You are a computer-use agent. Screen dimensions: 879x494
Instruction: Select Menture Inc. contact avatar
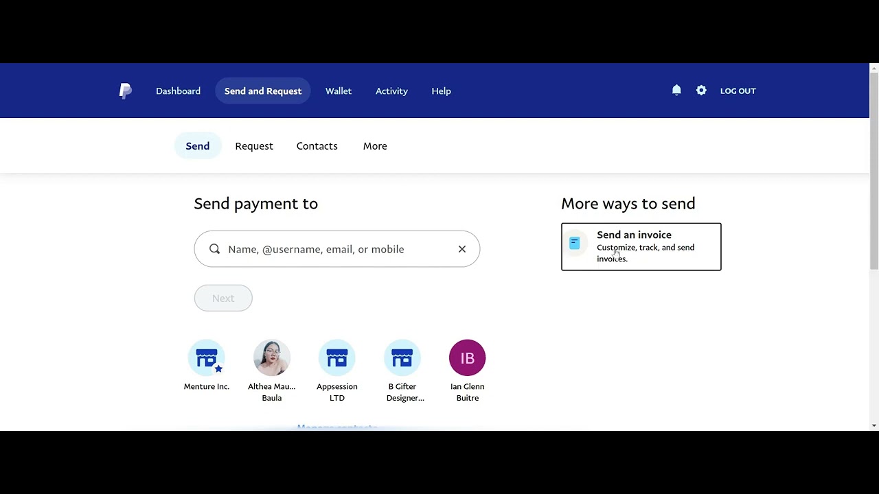point(207,357)
